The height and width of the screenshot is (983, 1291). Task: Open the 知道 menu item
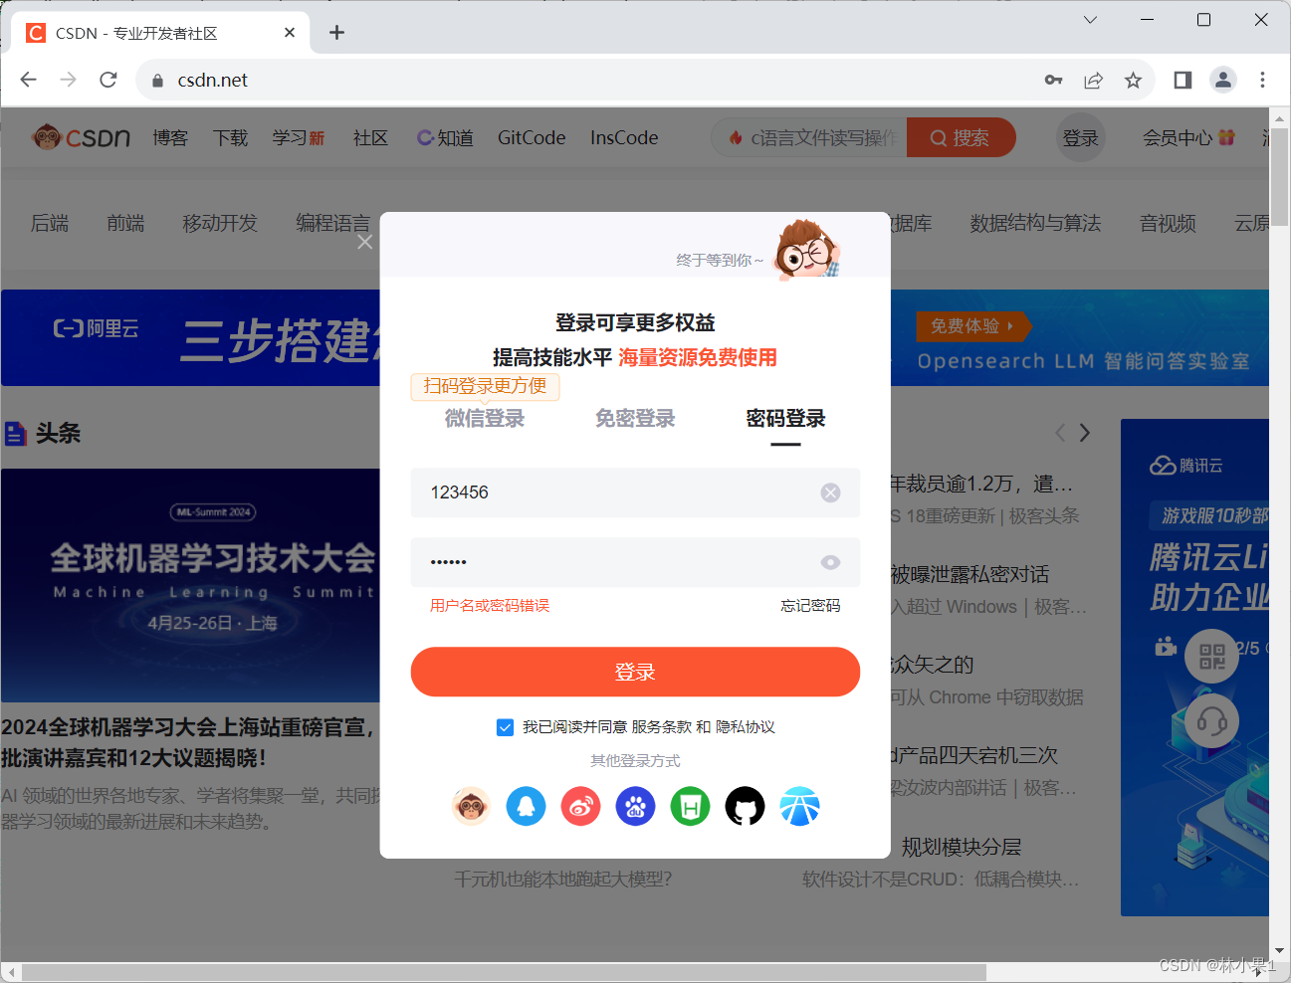pos(445,137)
